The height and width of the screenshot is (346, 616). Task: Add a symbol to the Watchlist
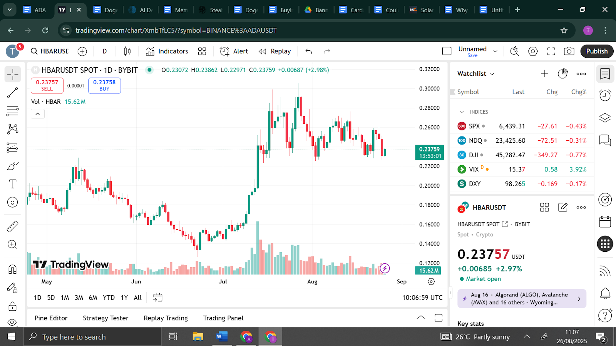[544, 73]
